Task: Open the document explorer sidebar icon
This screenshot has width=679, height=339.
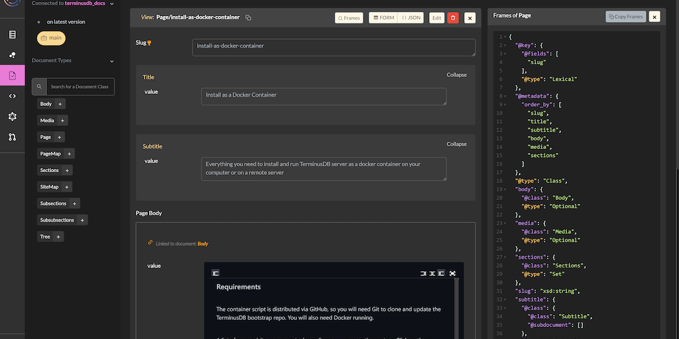Action: (12, 75)
